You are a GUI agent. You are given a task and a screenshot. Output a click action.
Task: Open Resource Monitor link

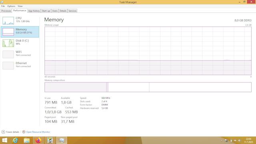pyautogui.click(x=38, y=132)
